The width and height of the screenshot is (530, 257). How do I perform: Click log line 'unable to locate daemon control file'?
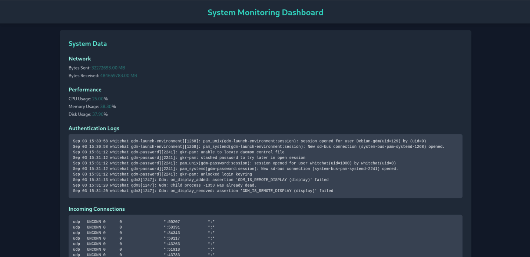179,152
